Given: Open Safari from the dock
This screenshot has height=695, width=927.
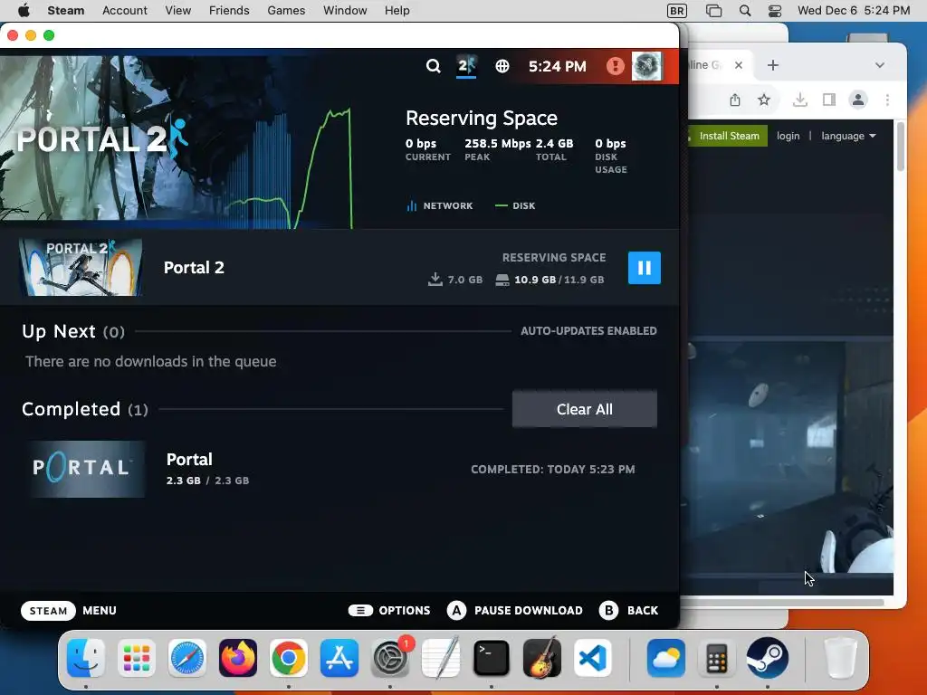Looking at the screenshot, I should coord(187,658).
